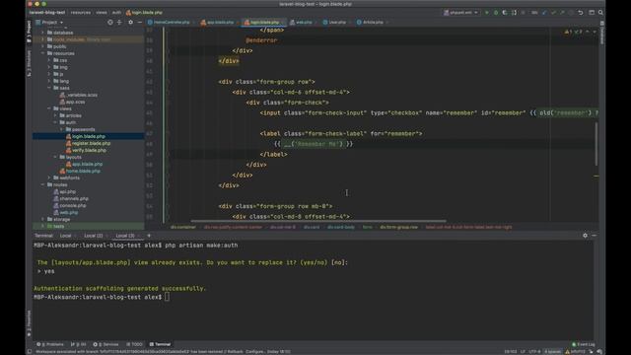Collapse the routes folder
The image size is (631, 355).
click(x=43, y=184)
